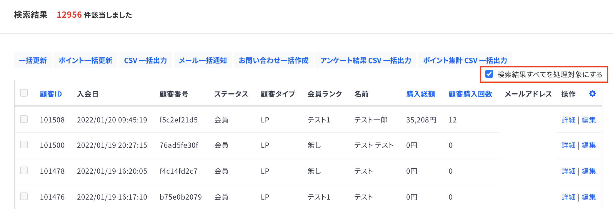Click メール一括通知 button
The height and width of the screenshot is (209, 613).
pos(203,60)
